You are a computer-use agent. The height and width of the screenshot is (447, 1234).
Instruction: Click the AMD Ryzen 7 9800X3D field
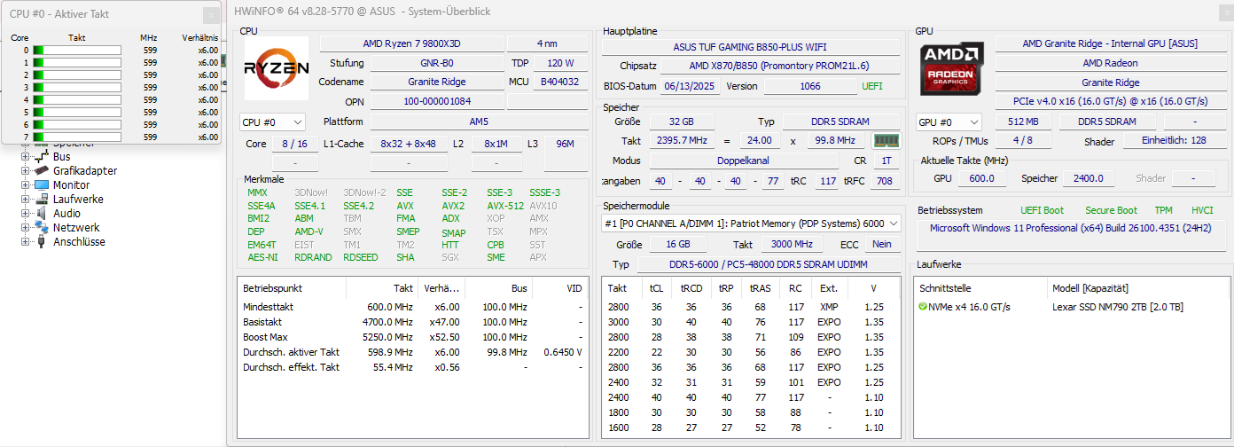tap(411, 43)
